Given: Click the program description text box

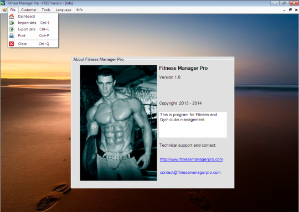Looking at the screenshot, I should pyautogui.click(x=193, y=125).
